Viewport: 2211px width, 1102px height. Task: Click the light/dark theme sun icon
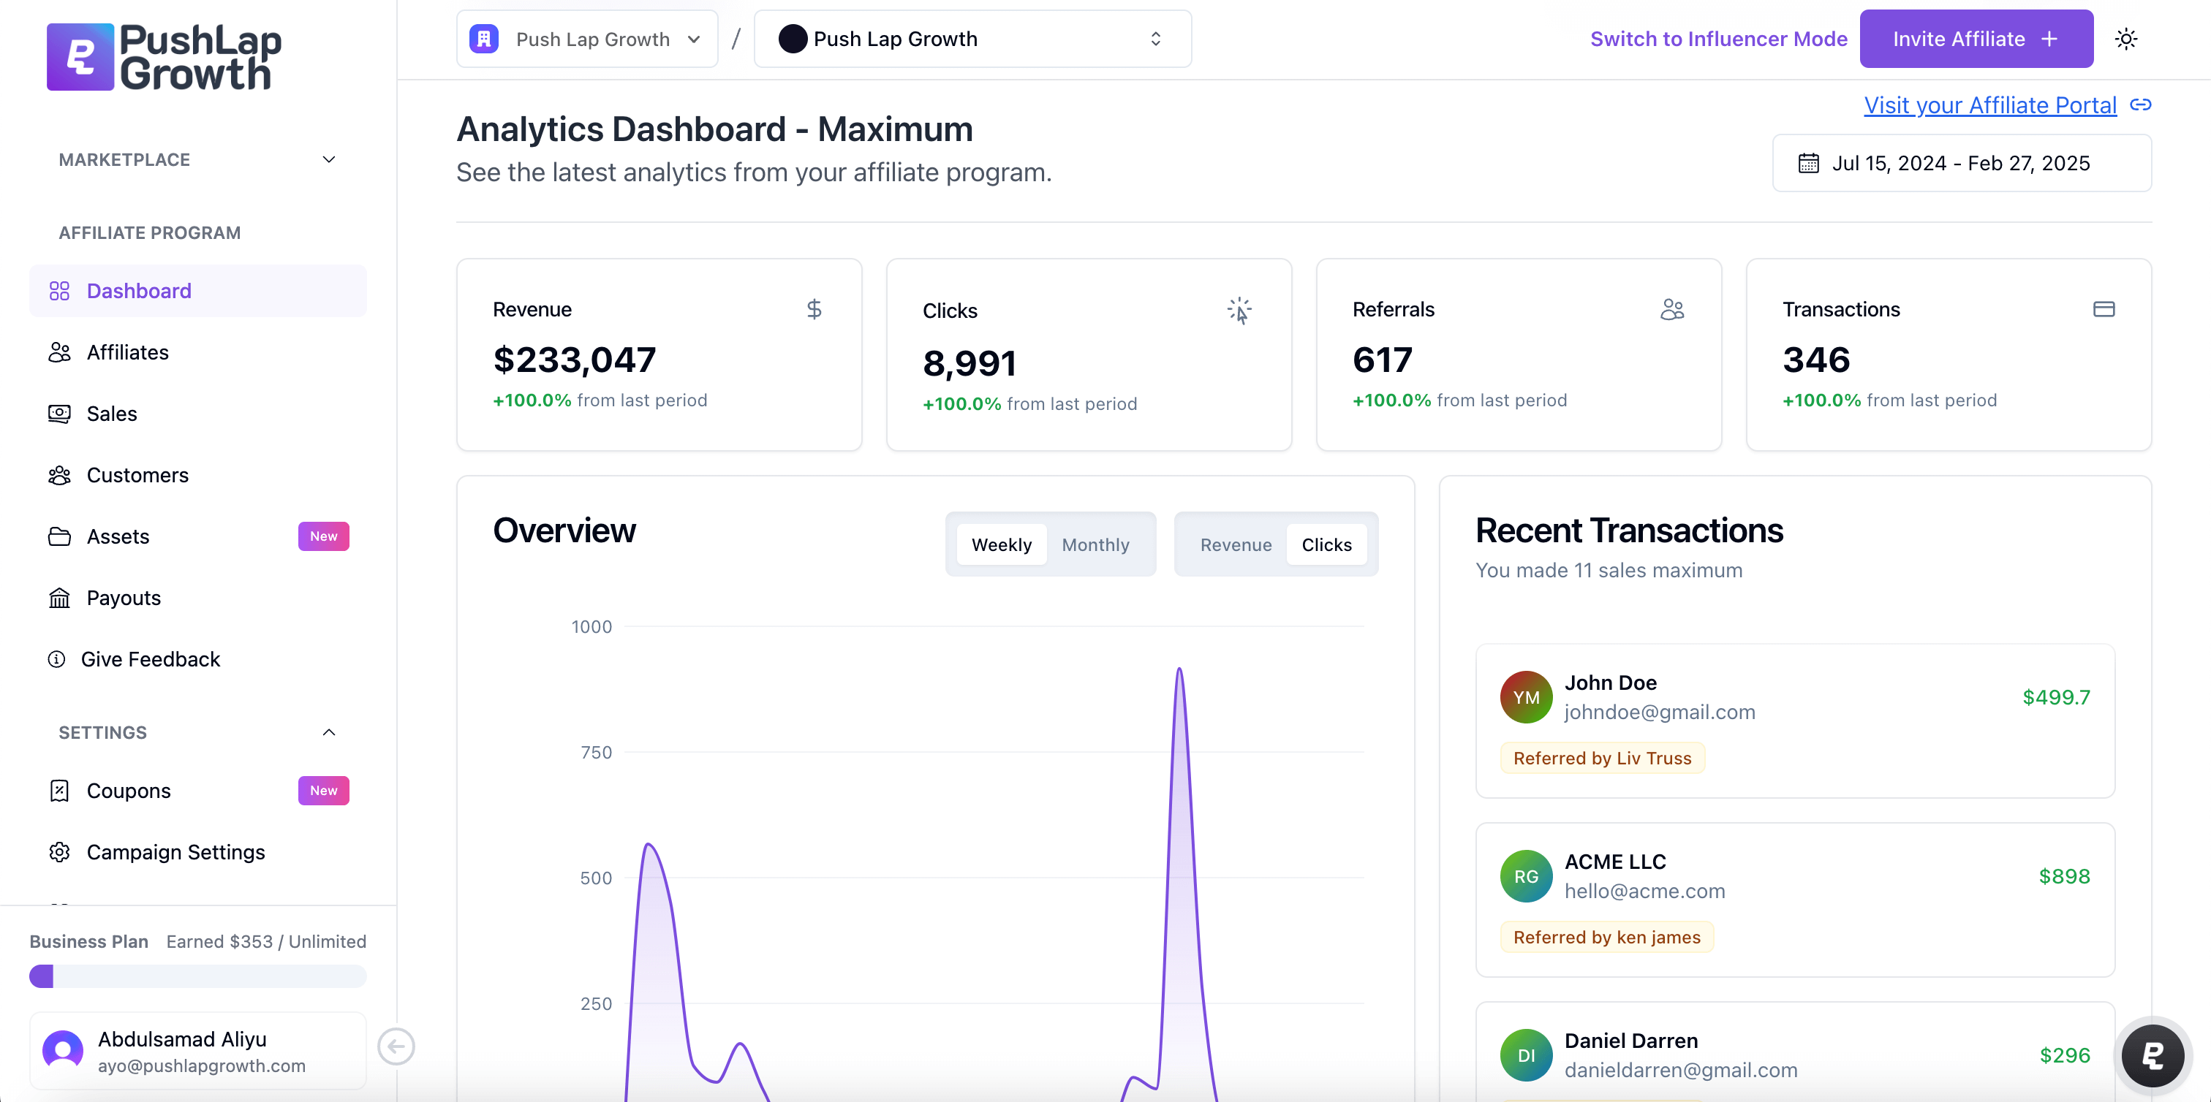(x=2125, y=39)
